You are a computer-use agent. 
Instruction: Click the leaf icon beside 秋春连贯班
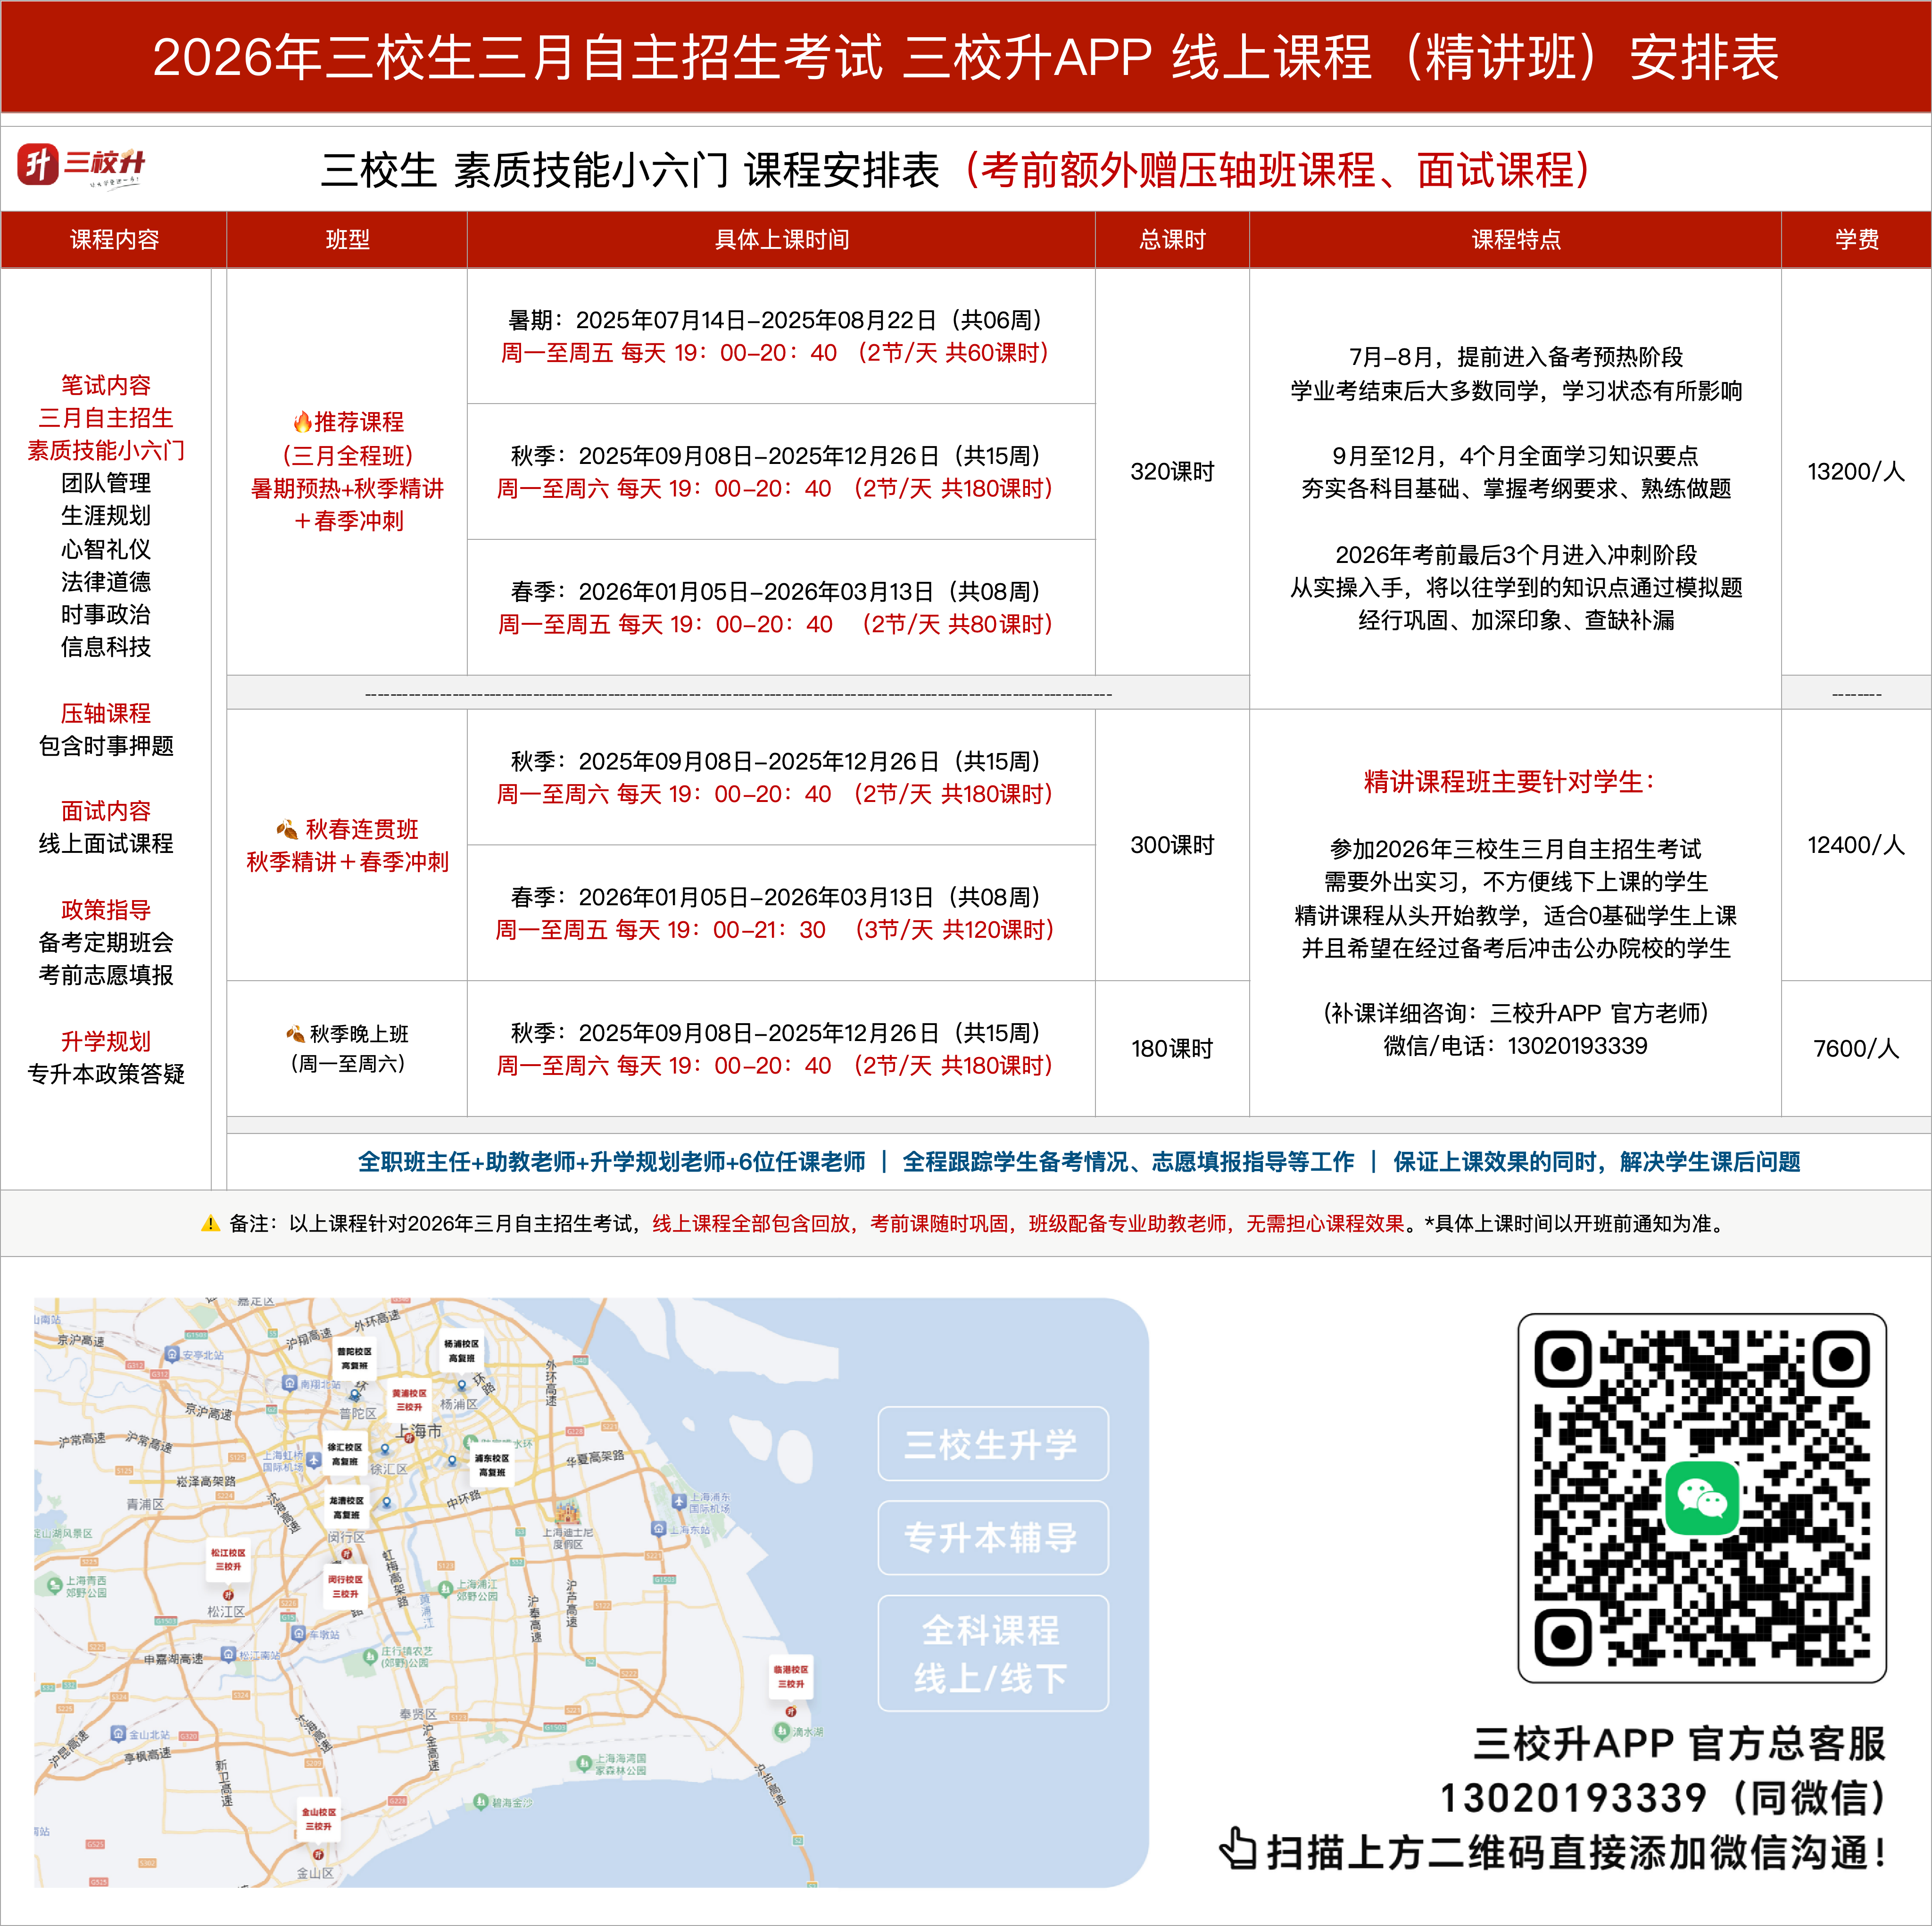point(287,829)
